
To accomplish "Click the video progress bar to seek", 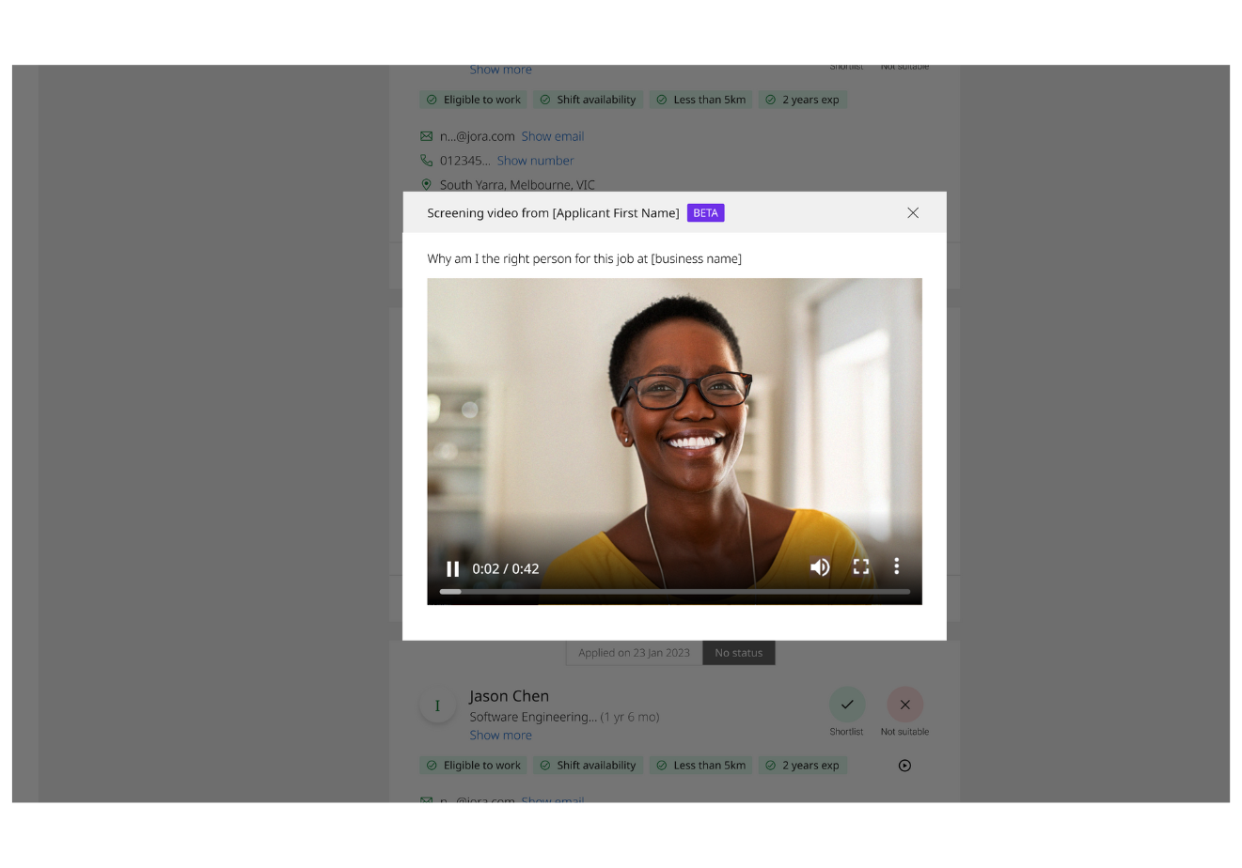I will (x=674, y=591).
